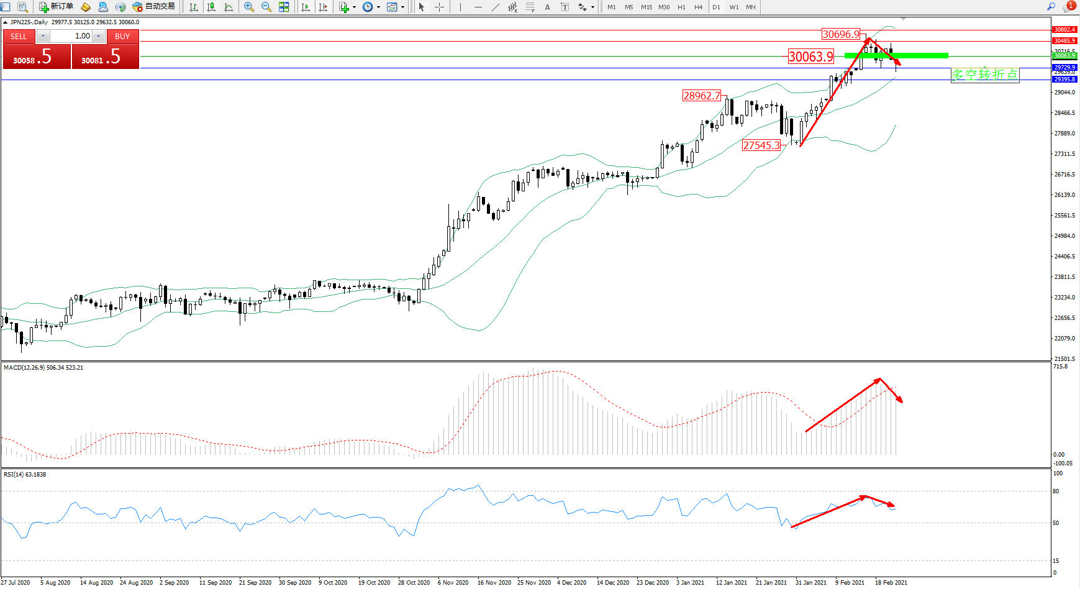Click the New Order (新订单) button
This screenshot has height=589, width=1080.
tap(56, 7)
